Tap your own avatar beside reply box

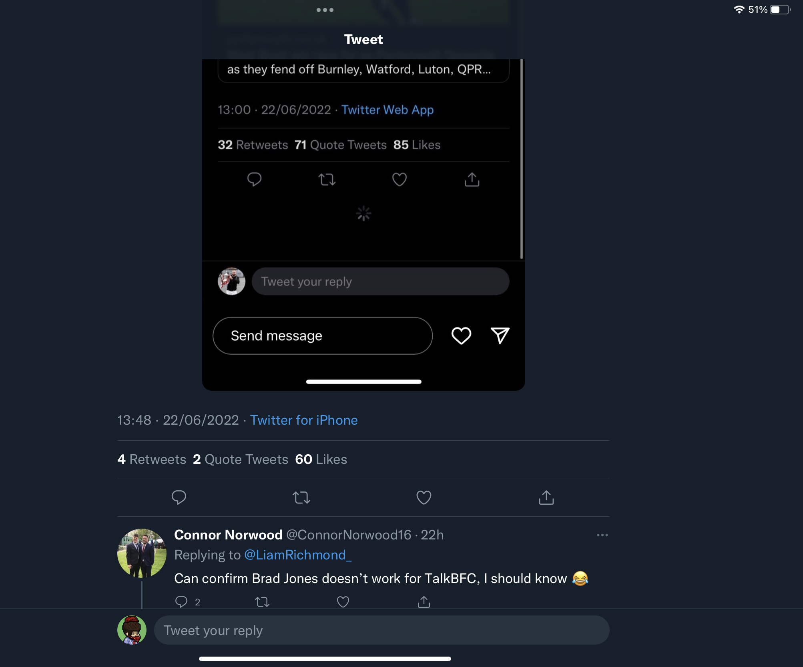(x=132, y=630)
